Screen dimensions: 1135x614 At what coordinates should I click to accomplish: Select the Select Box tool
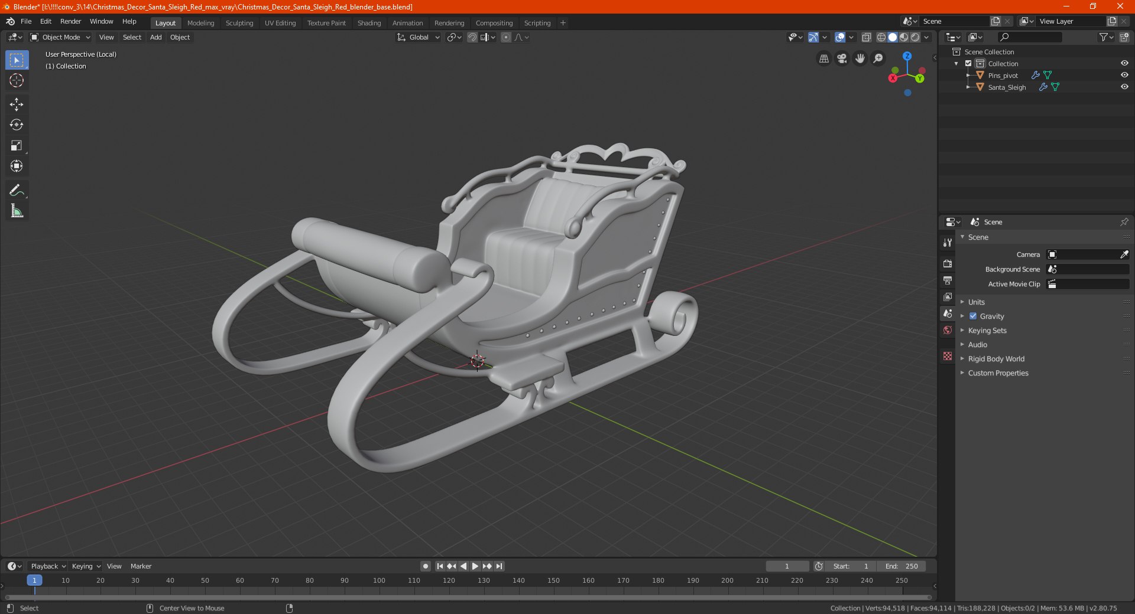[x=17, y=60]
